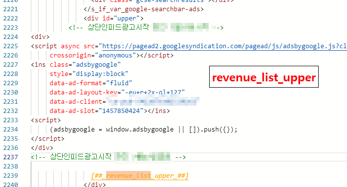This screenshot has height=187, width=347.
Task: Click the data-ad-format="fluid" attribute
Action: (x=91, y=83)
